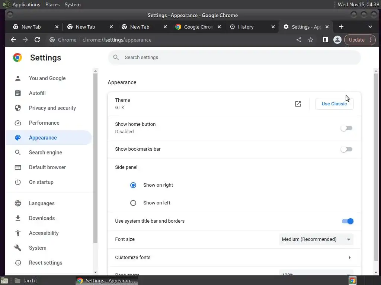Image resolution: width=381 pixels, height=285 pixels.
Task: Click the clock in top panel
Action: point(358,4)
